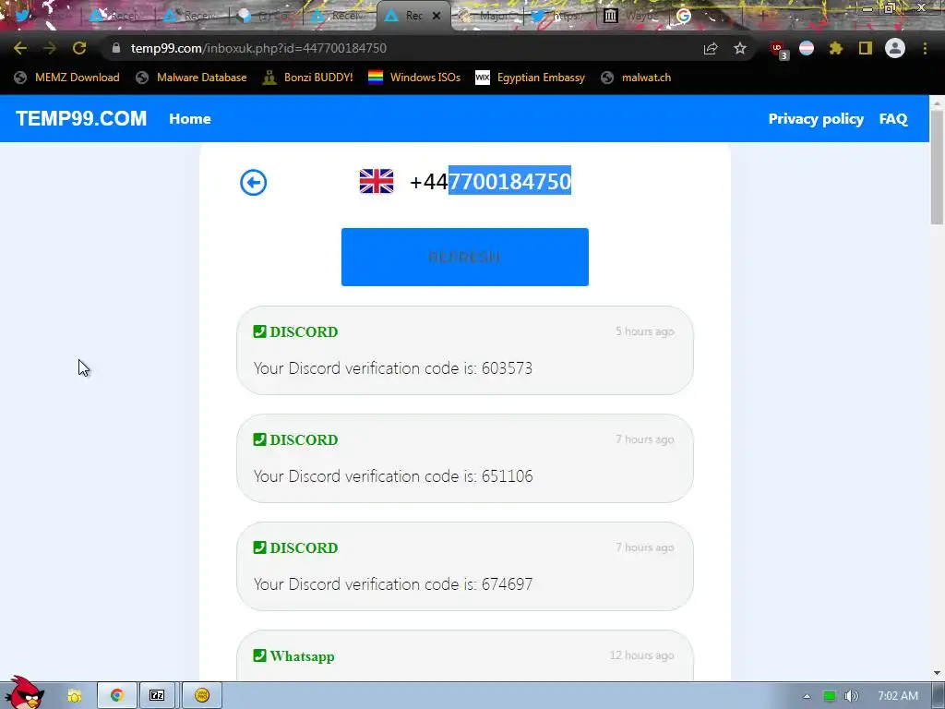
Task: Open the FAQ page
Action: (893, 119)
